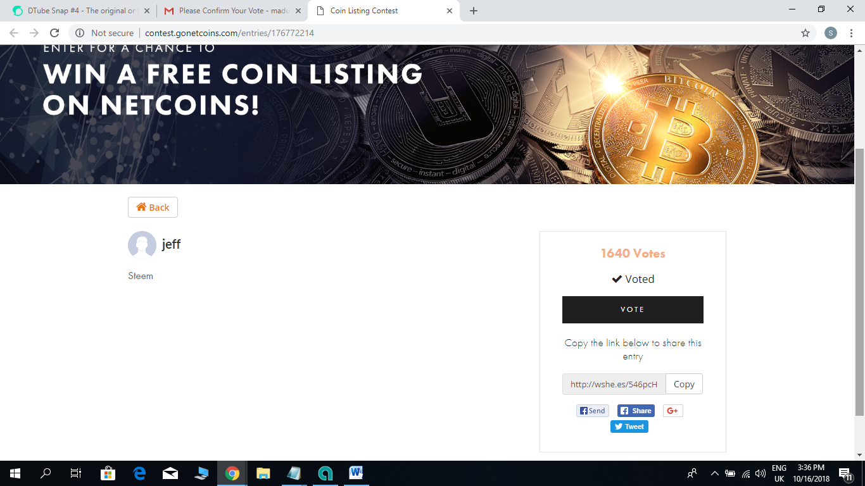Bookmark this page with the star icon
The image size is (865, 486).
pos(805,33)
